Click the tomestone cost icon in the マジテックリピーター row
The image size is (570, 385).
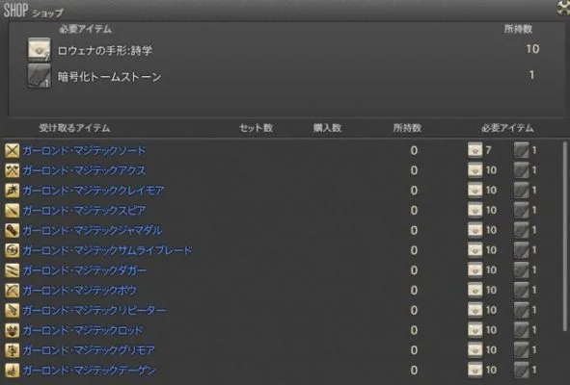point(521,310)
